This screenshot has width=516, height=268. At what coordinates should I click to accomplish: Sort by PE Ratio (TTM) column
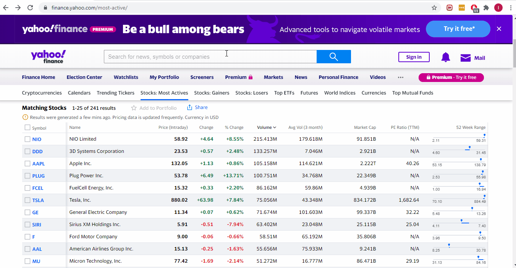tap(405, 127)
